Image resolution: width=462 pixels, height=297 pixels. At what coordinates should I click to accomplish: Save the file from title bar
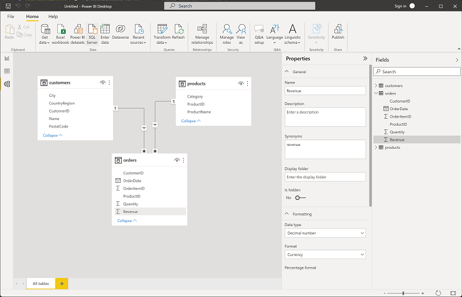tap(8, 6)
